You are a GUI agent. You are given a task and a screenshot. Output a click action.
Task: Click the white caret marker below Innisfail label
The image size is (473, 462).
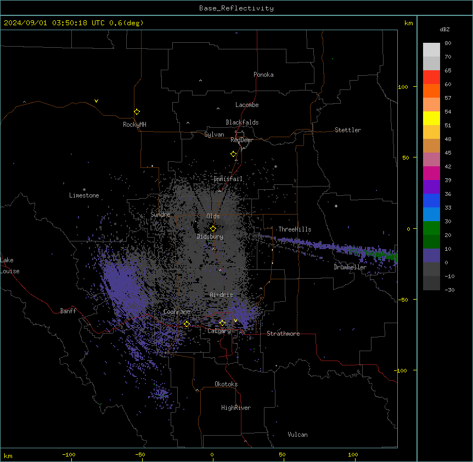coord(219,191)
